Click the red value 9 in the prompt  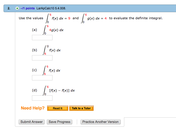[x=69, y=18]
